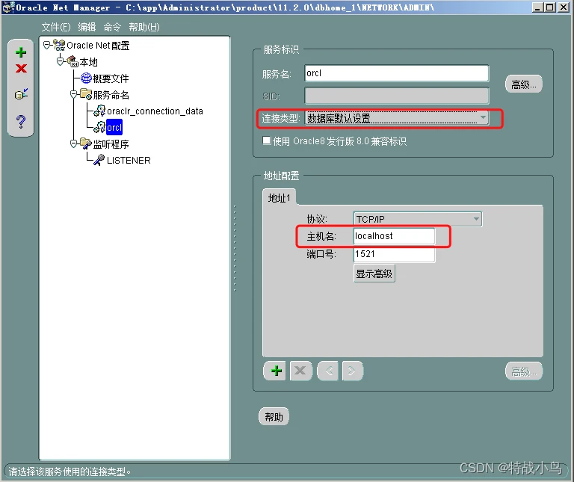Image resolution: width=574 pixels, height=482 pixels.
Task: Collapse the 监听程序 tree node
Action: tap(73, 143)
